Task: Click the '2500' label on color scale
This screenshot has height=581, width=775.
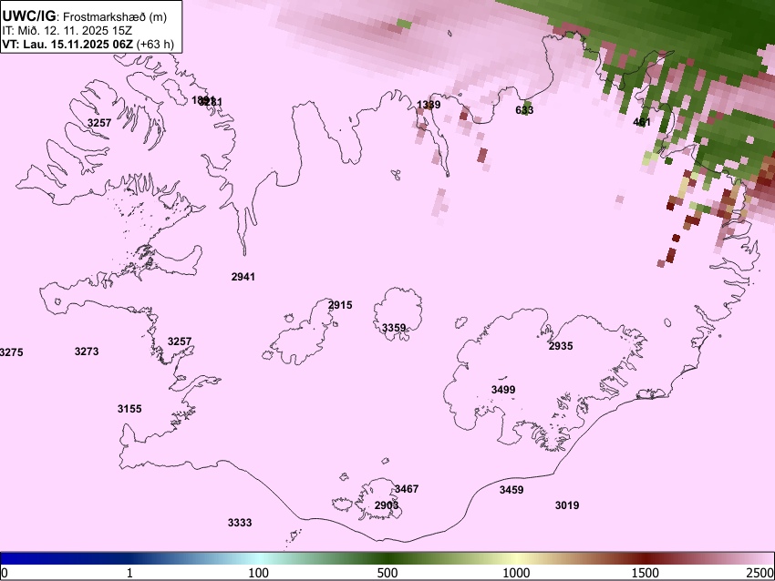Action: point(761,573)
